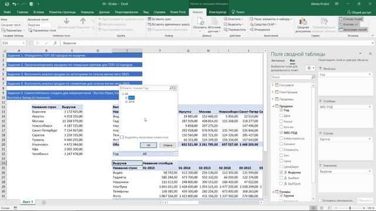Collapse the Товары table node
This screenshot has height=211, width=376.
point(273,192)
